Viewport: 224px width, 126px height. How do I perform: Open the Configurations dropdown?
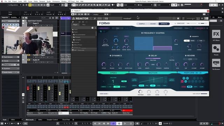(14, 5)
